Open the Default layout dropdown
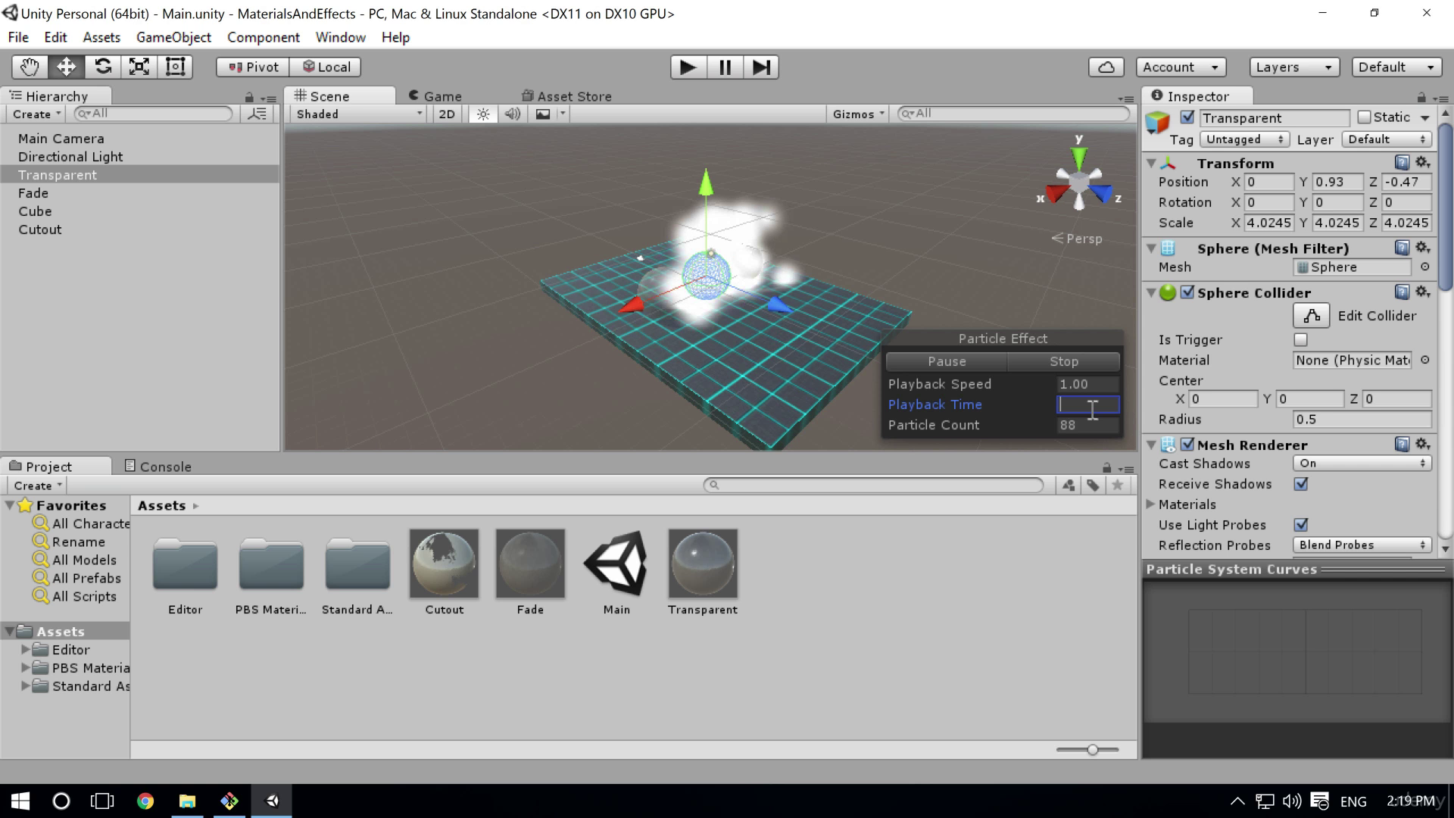This screenshot has width=1454, height=818. pos(1396,67)
